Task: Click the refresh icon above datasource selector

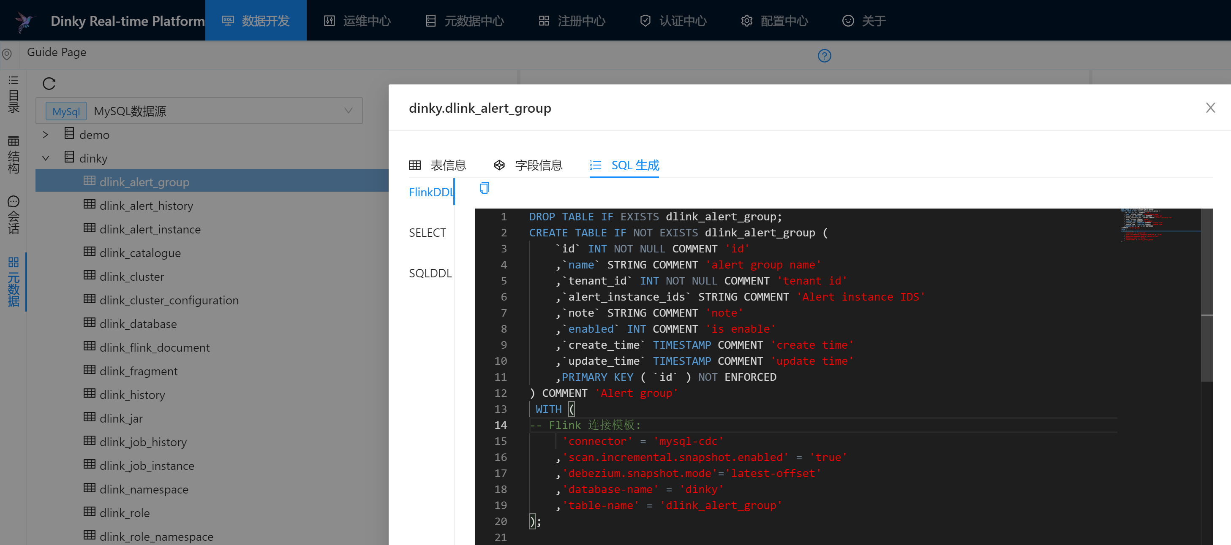Action: [x=49, y=84]
